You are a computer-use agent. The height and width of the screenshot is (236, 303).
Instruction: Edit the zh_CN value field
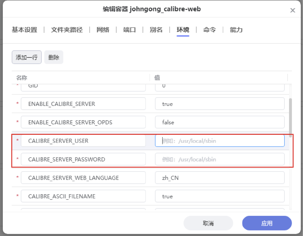pos(220,178)
